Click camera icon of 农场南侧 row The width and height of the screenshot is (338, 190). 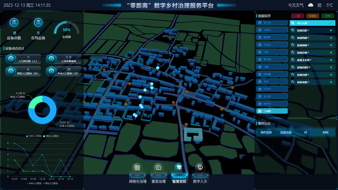click(293, 45)
